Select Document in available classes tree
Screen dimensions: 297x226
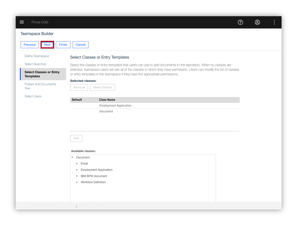click(83, 157)
